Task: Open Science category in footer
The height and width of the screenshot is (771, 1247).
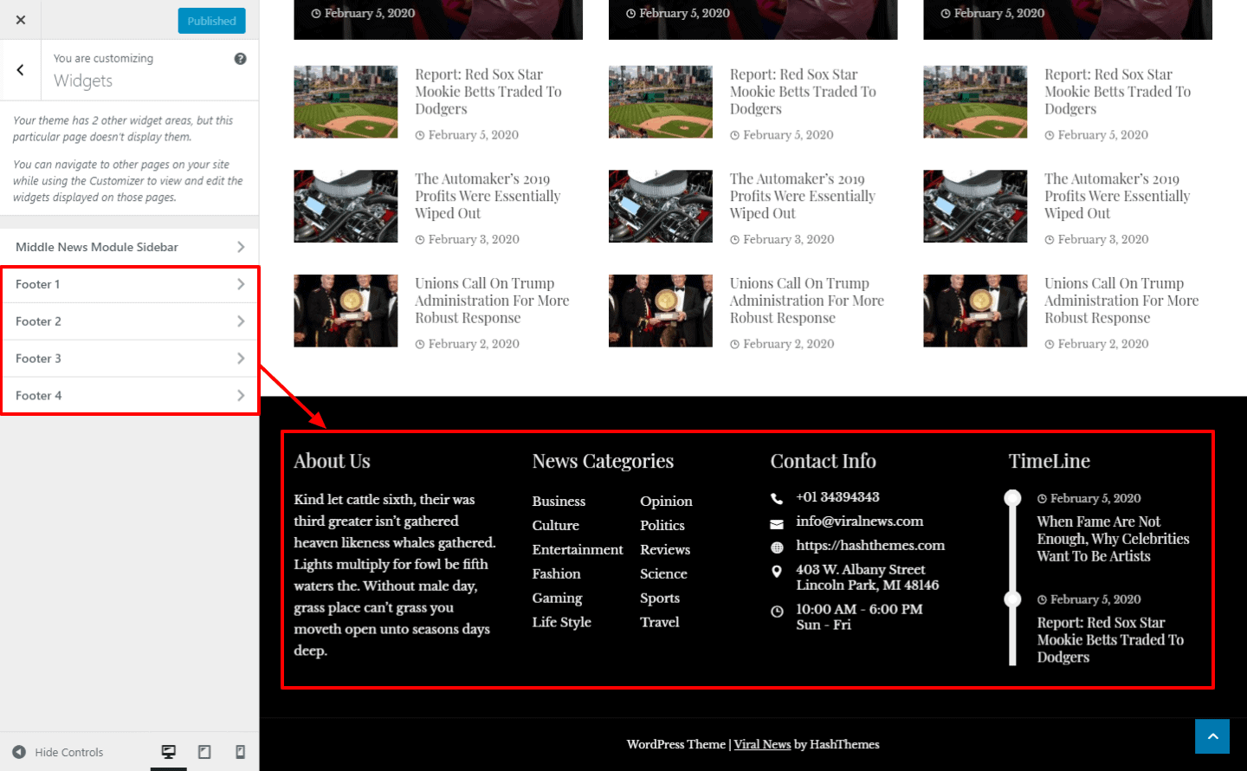Action: pyautogui.click(x=663, y=574)
